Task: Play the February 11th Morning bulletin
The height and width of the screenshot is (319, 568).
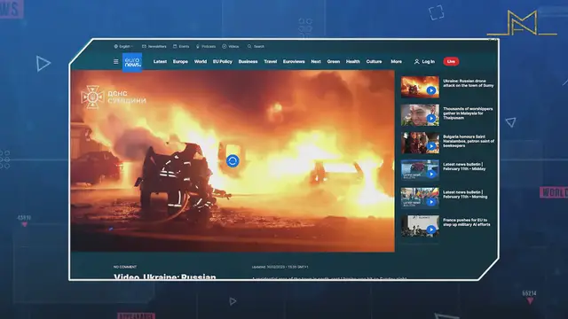Action: coord(420,198)
